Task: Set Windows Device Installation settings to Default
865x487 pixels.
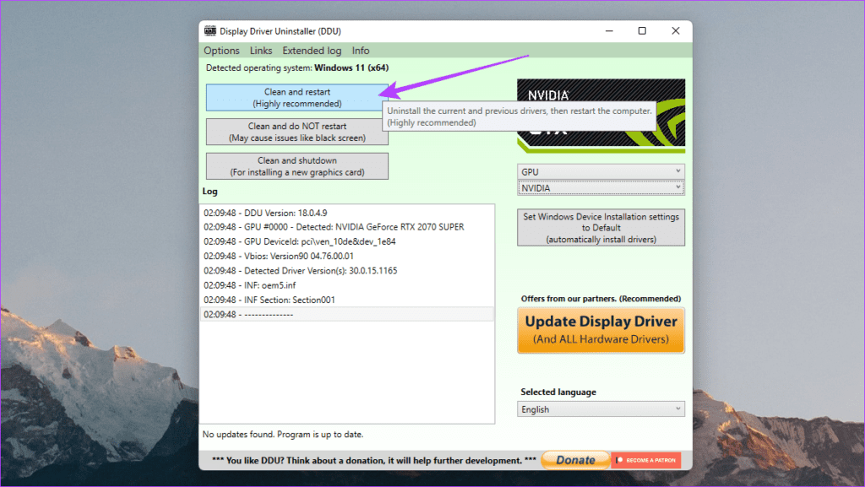Action: click(x=600, y=227)
